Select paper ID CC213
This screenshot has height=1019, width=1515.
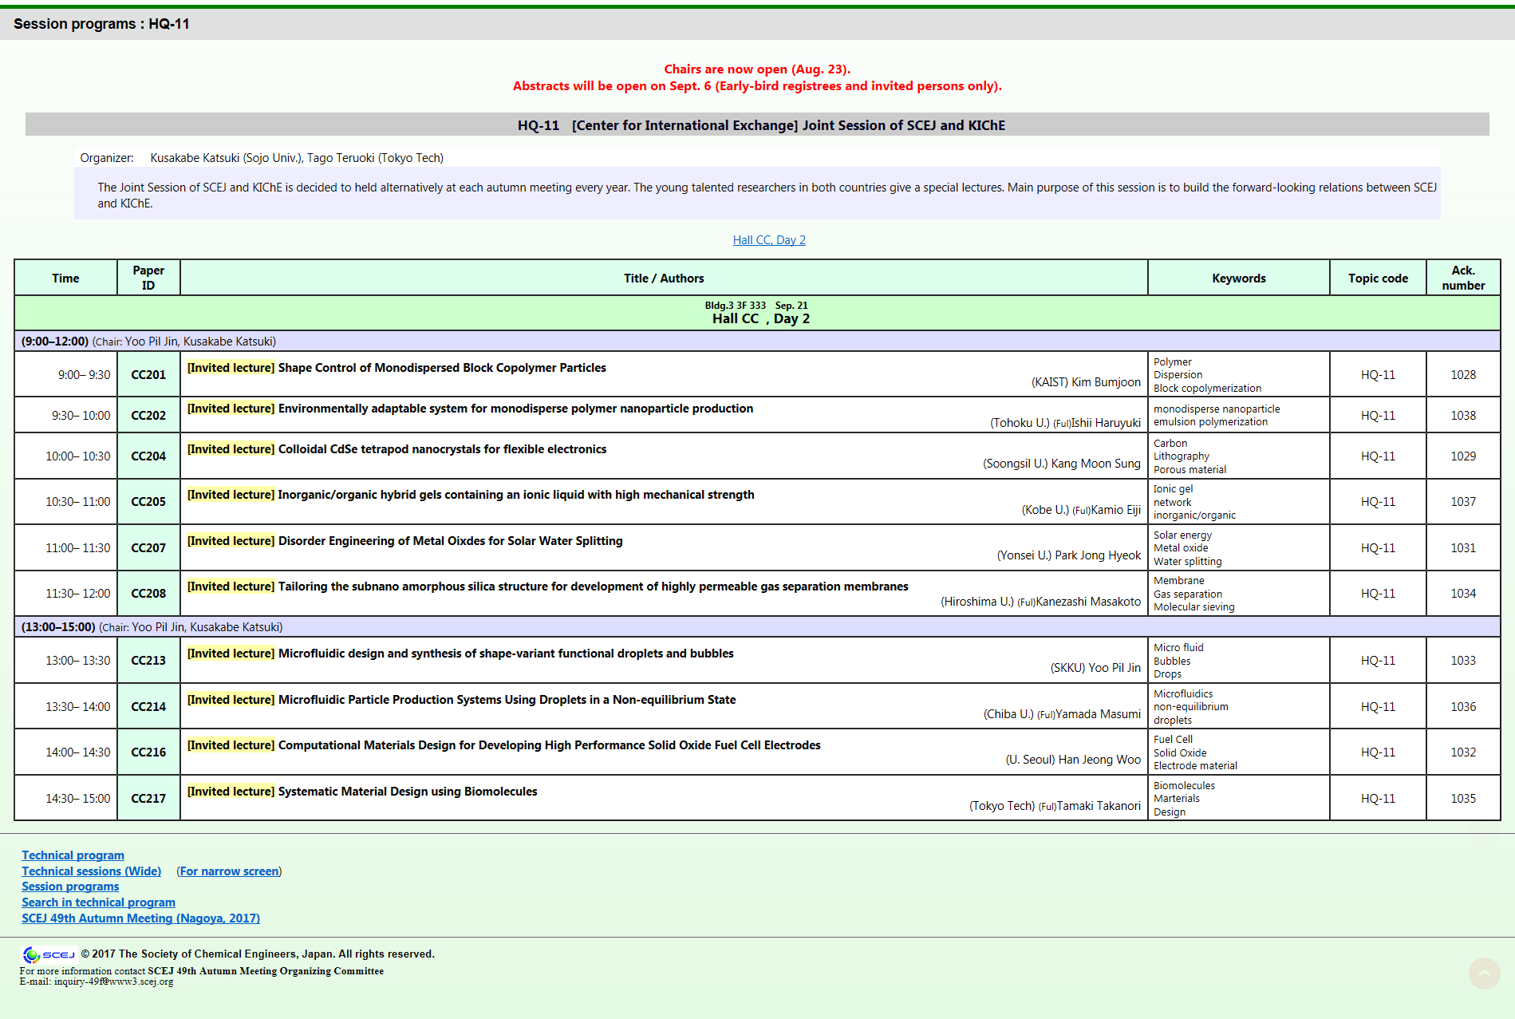click(148, 661)
